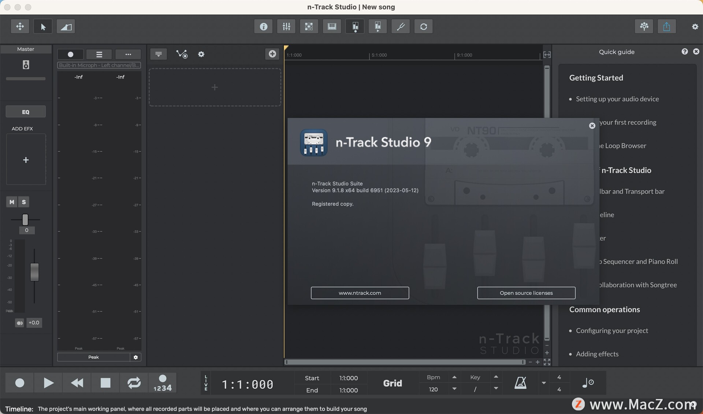Click the refresh circular arrow icon
The image size is (703, 414).
click(x=424, y=26)
